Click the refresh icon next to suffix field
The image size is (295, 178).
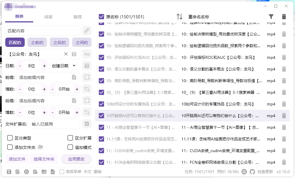point(87,101)
